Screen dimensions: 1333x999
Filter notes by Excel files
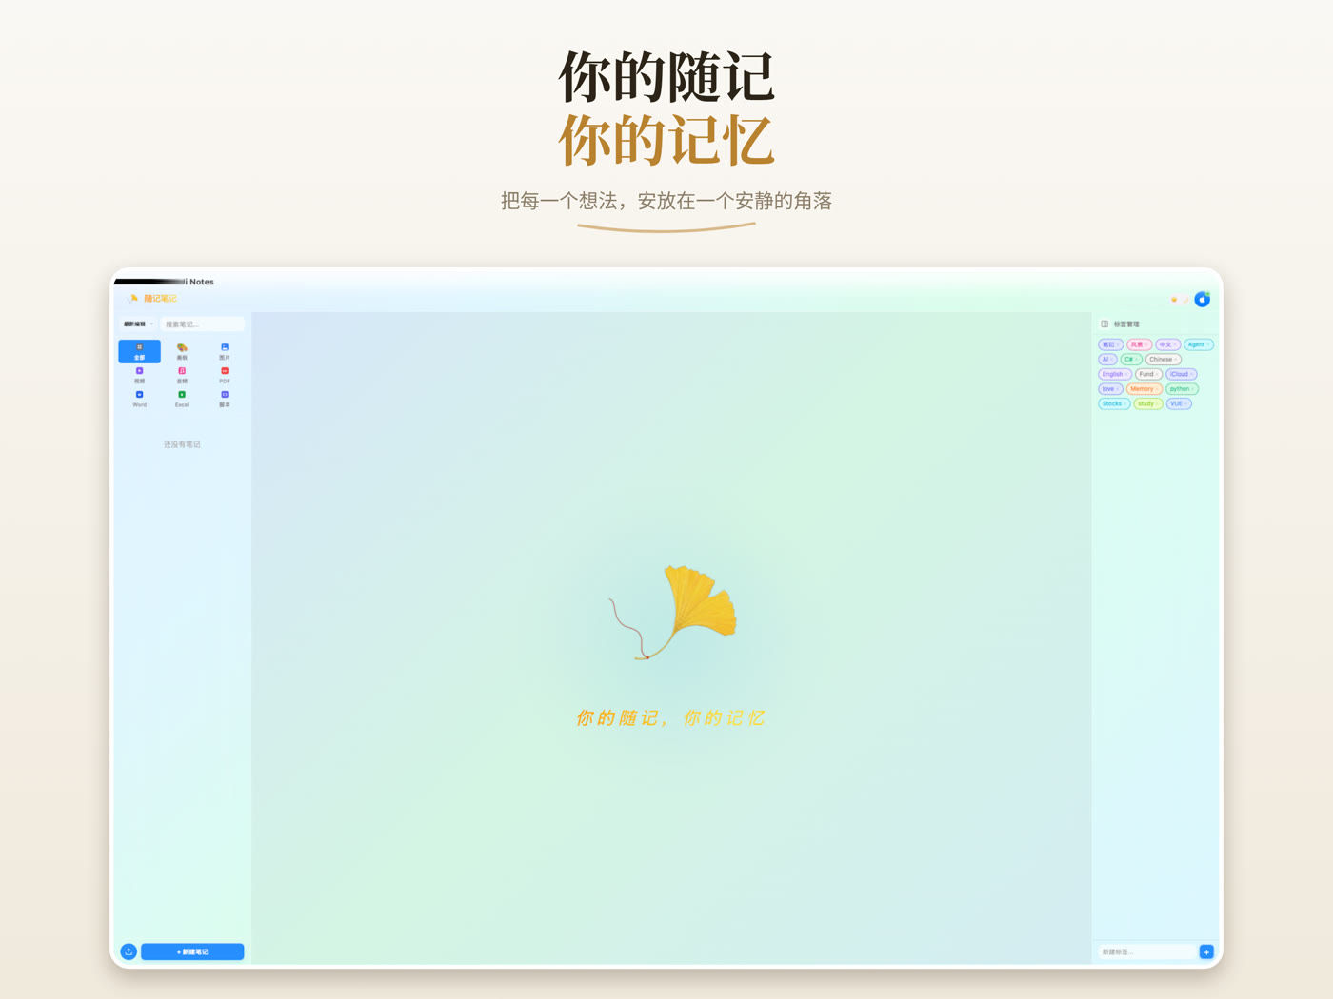click(182, 399)
